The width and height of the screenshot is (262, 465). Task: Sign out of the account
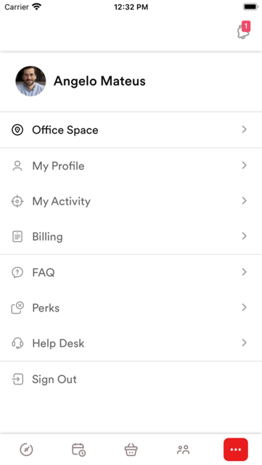(54, 379)
